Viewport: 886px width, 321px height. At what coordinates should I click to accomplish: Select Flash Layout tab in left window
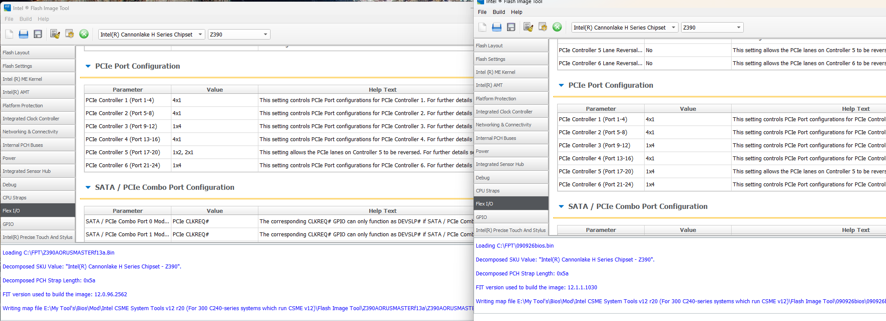click(38, 53)
